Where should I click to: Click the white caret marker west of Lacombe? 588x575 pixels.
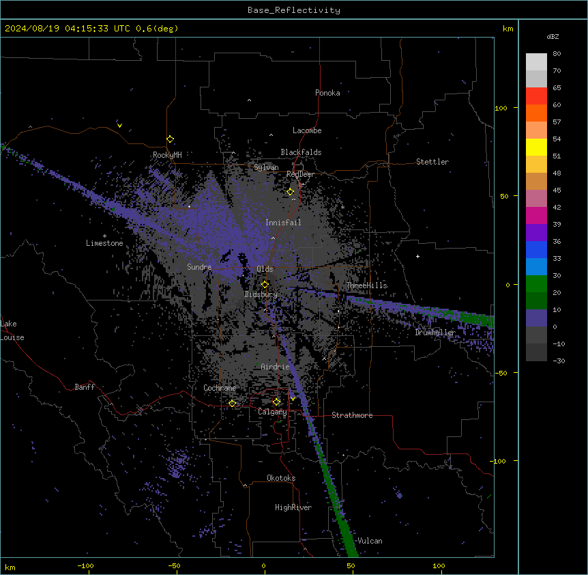pos(271,135)
